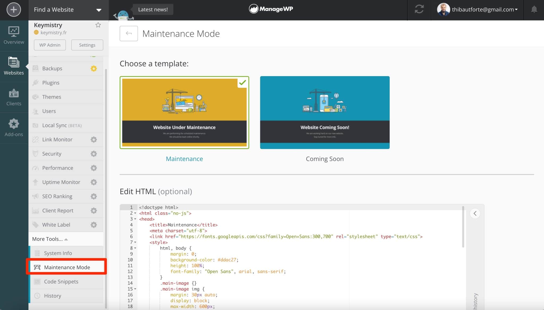Click the Backups star badge icon
The width and height of the screenshot is (544, 310).
coord(94,68)
